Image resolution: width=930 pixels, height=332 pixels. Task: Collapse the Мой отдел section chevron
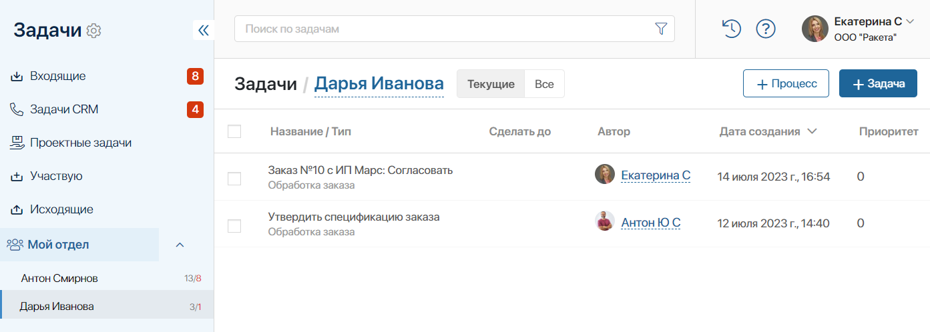tap(180, 245)
